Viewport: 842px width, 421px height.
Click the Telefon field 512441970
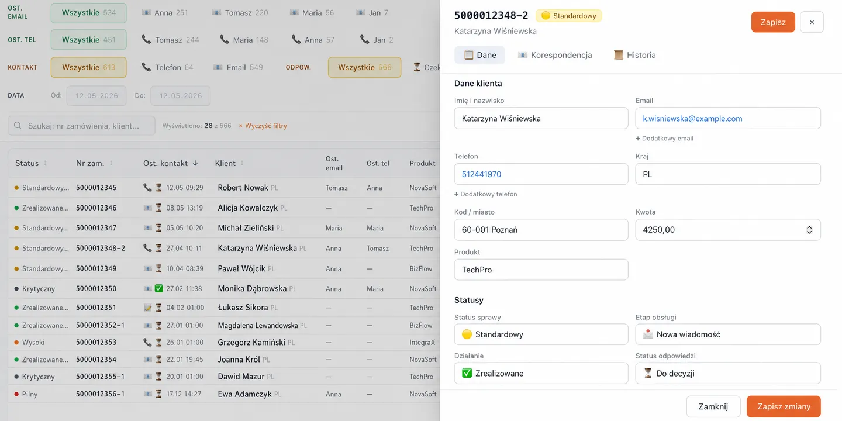point(541,174)
